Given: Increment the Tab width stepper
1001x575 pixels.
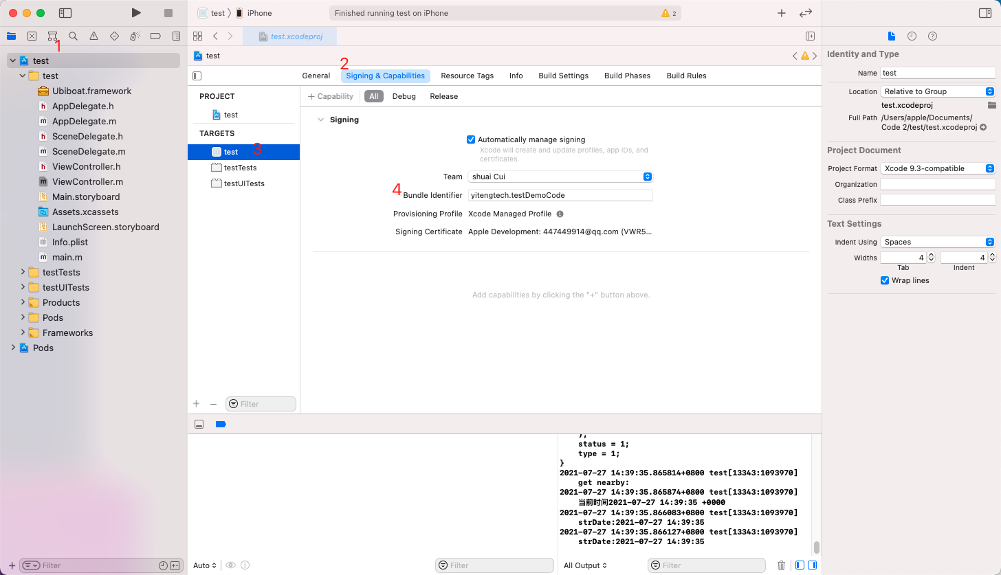Looking at the screenshot, I should click(931, 255).
